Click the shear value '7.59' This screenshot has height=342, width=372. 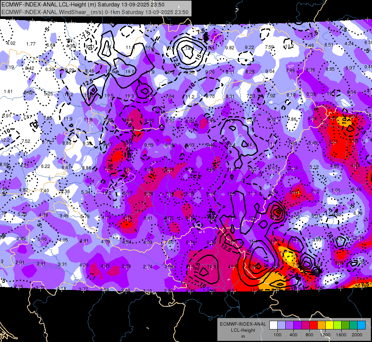[269, 47]
